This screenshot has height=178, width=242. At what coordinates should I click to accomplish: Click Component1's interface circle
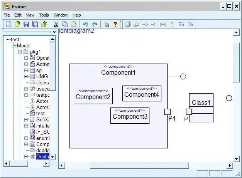[x=183, y=76]
